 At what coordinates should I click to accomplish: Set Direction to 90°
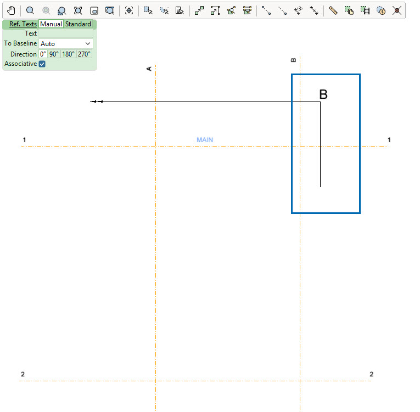click(x=54, y=54)
